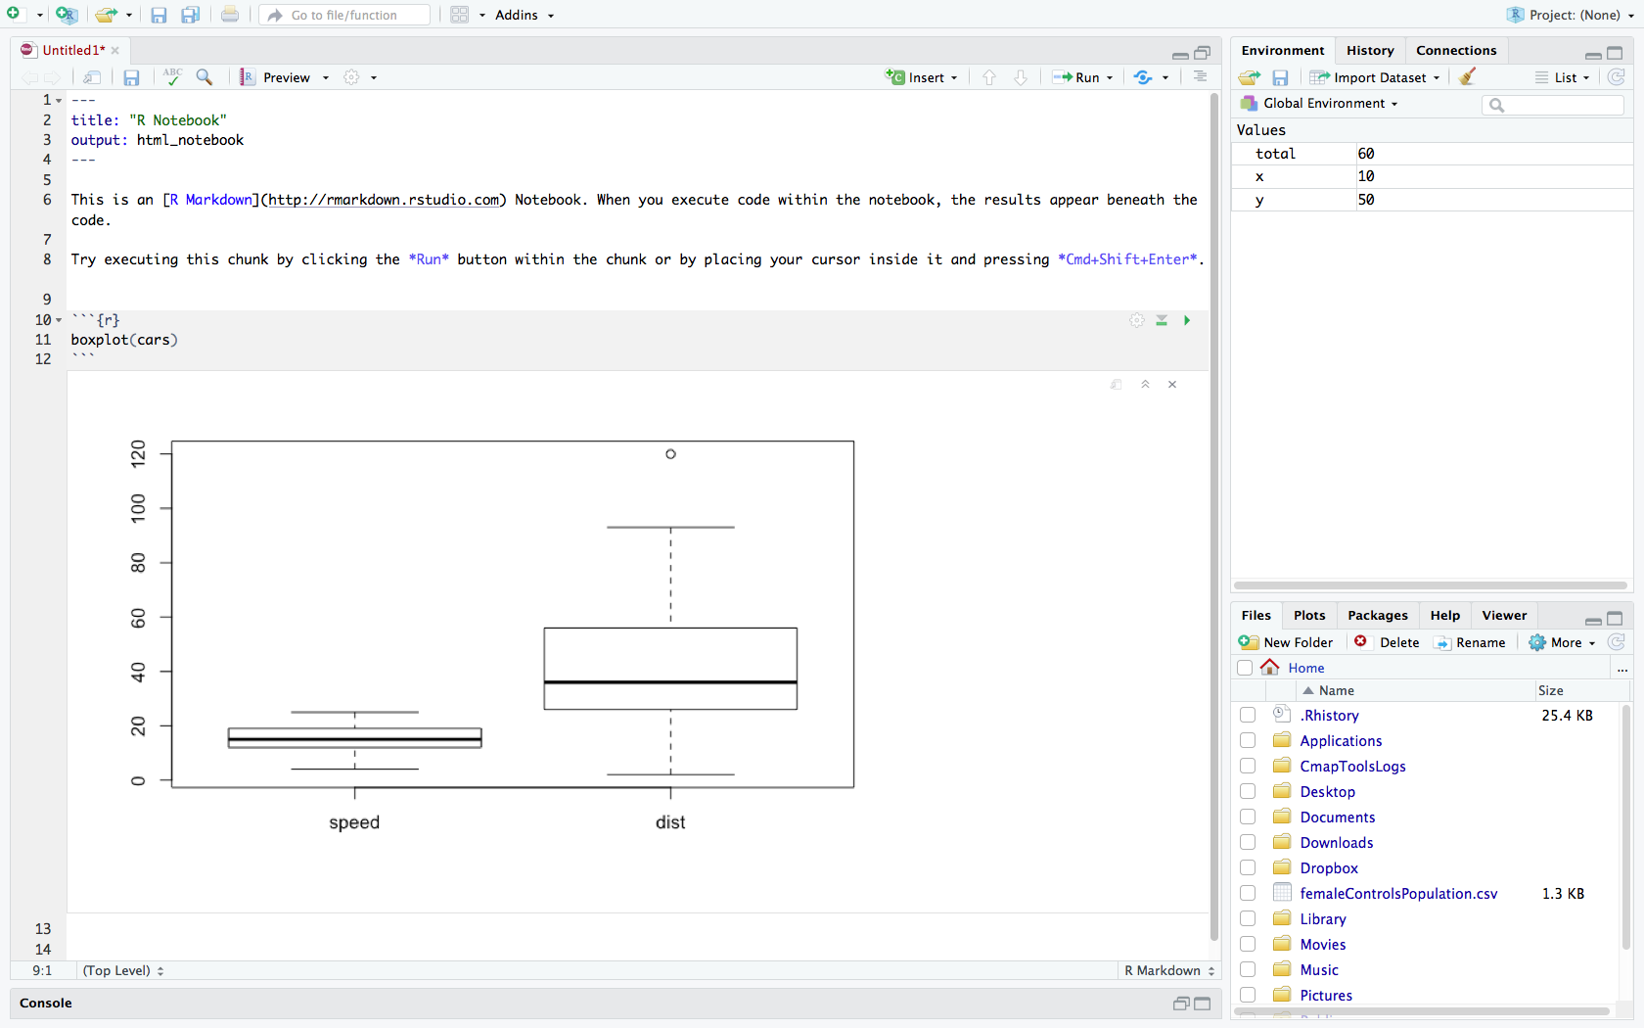This screenshot has width=1644, height=1028.
Task: Open the Global Environment selector
Action: (1318, 103)
